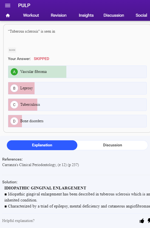Open the Workout tab

(x=31, y=15)
